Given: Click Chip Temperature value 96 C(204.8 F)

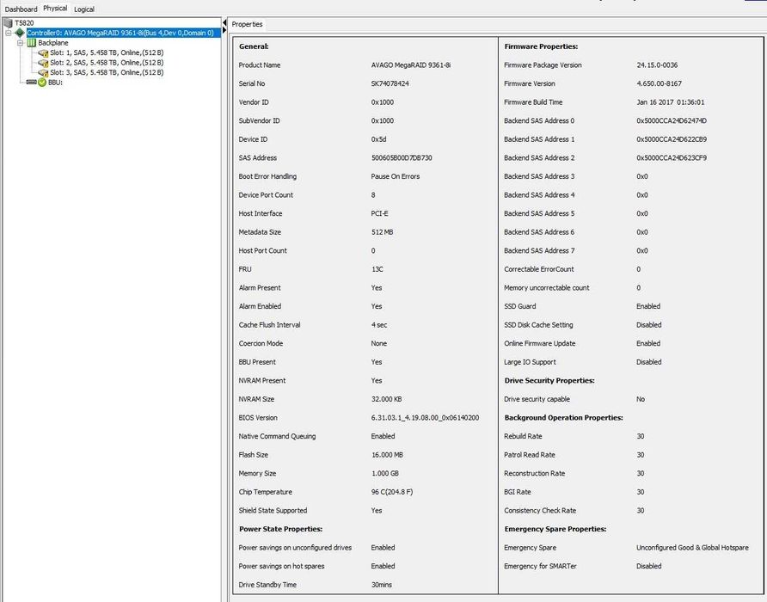Looking at the screenshot, I should coord(392,492).
